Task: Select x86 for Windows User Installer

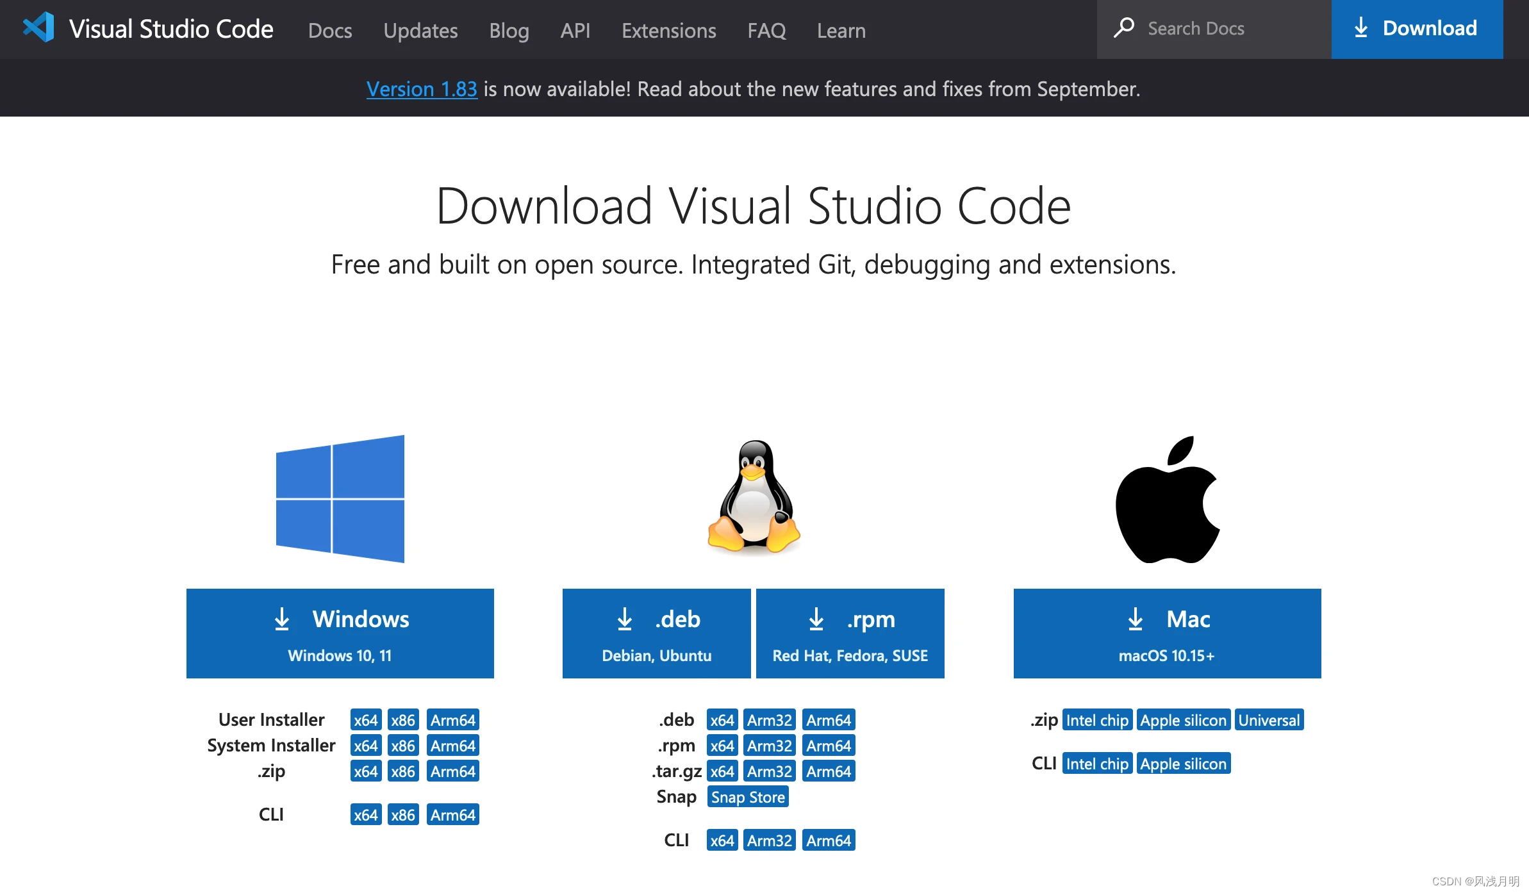Action: point(403,720)
